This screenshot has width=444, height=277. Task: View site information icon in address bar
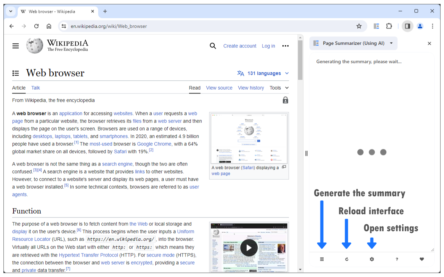(63, 26)
